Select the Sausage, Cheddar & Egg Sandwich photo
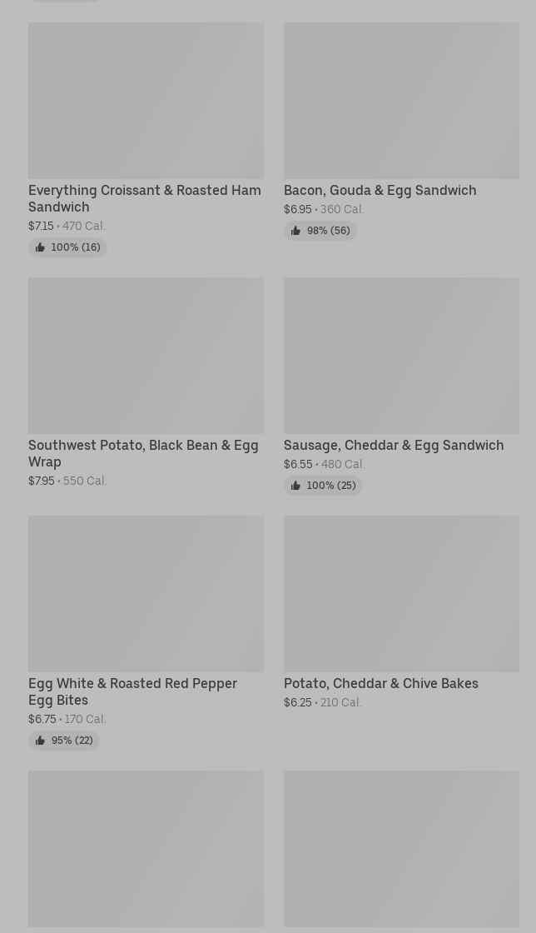Viewport: 536px width, 933px height. (401, 355)
